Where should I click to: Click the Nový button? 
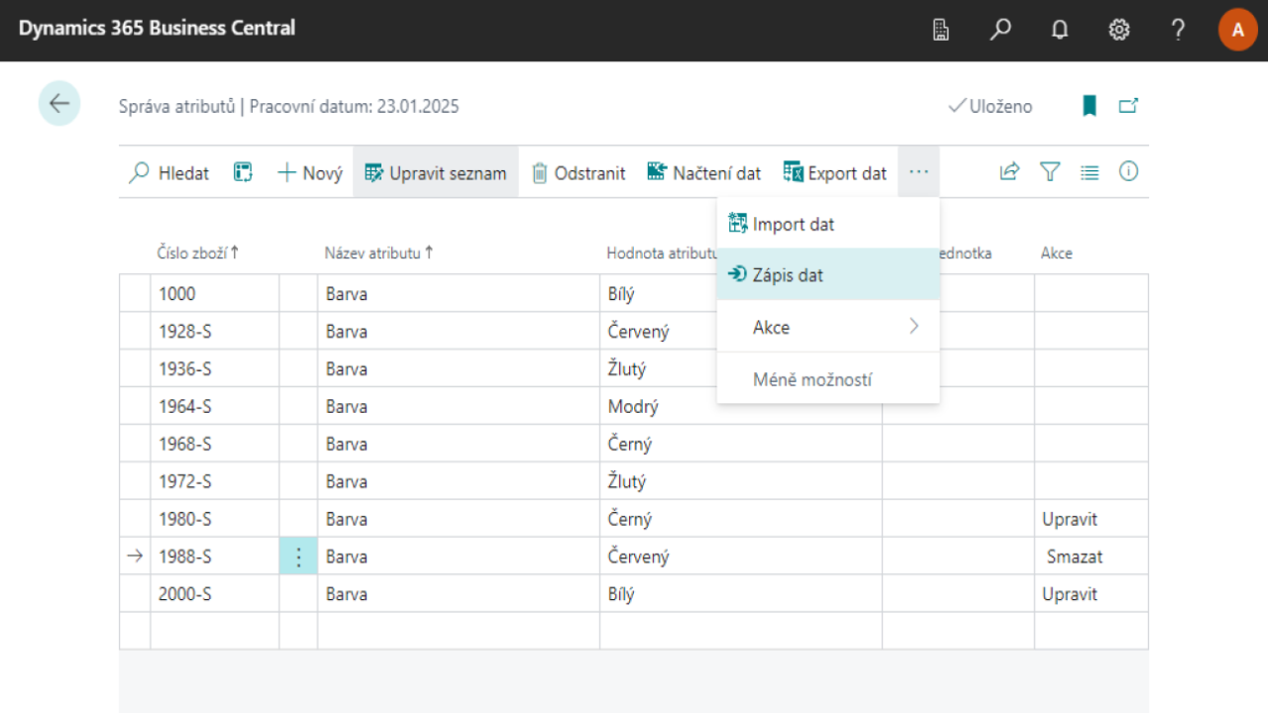point(310,173)
